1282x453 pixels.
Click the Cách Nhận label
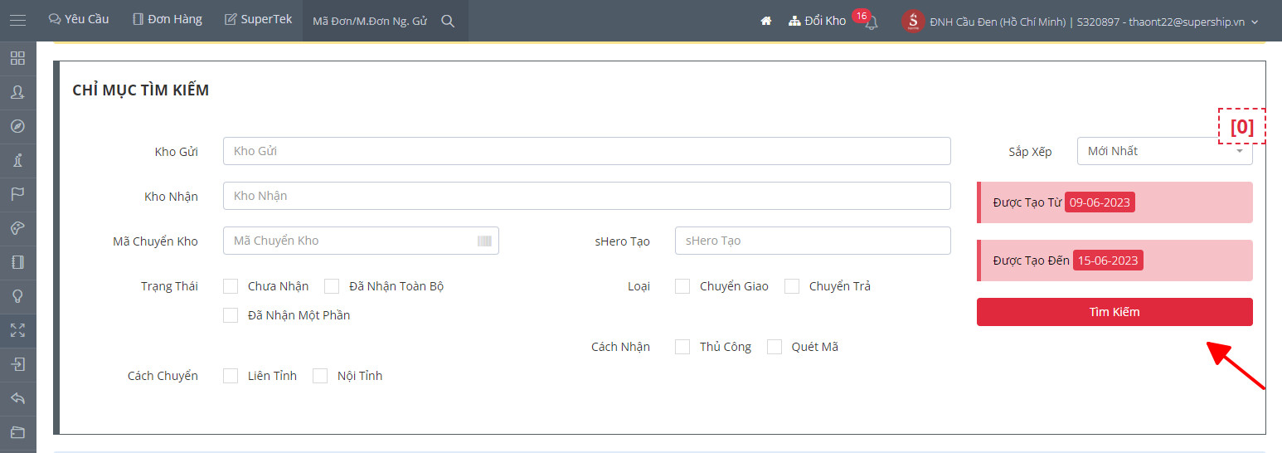pos(620,347)
